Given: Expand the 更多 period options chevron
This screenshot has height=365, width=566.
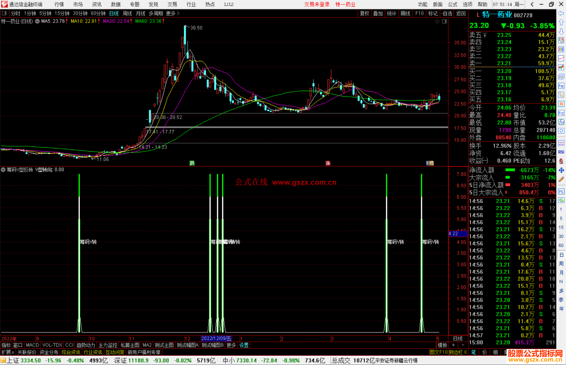Looking at the screenshot, I should [178, 13].
